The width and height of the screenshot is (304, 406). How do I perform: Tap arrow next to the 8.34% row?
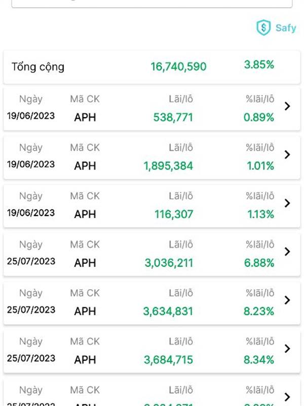point(287,349)
